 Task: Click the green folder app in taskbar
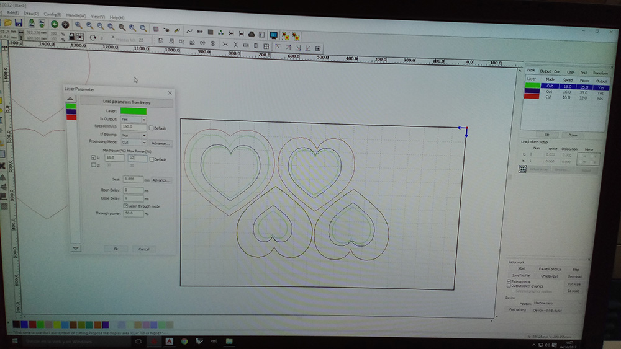point(229,341)
